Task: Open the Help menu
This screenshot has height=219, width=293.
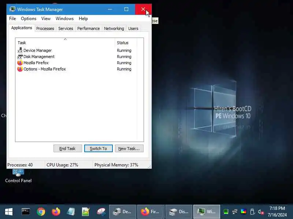Action: pyautogui.click(x=83, y=19)
